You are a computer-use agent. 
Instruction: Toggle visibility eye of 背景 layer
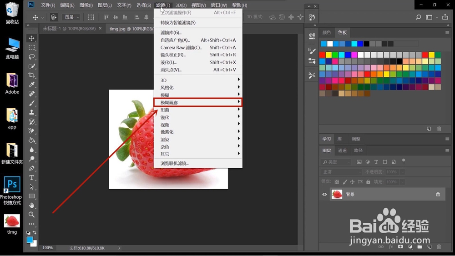coord(324,194)
